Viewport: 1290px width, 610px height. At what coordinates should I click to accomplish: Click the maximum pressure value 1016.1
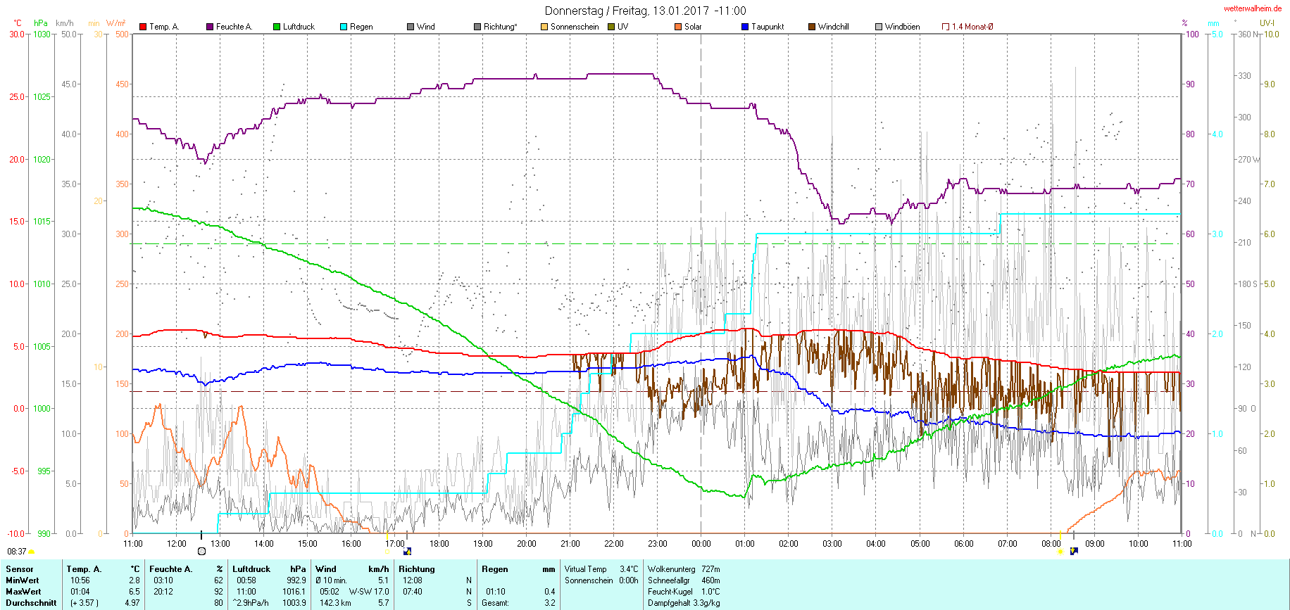click(x=294, y=592)
